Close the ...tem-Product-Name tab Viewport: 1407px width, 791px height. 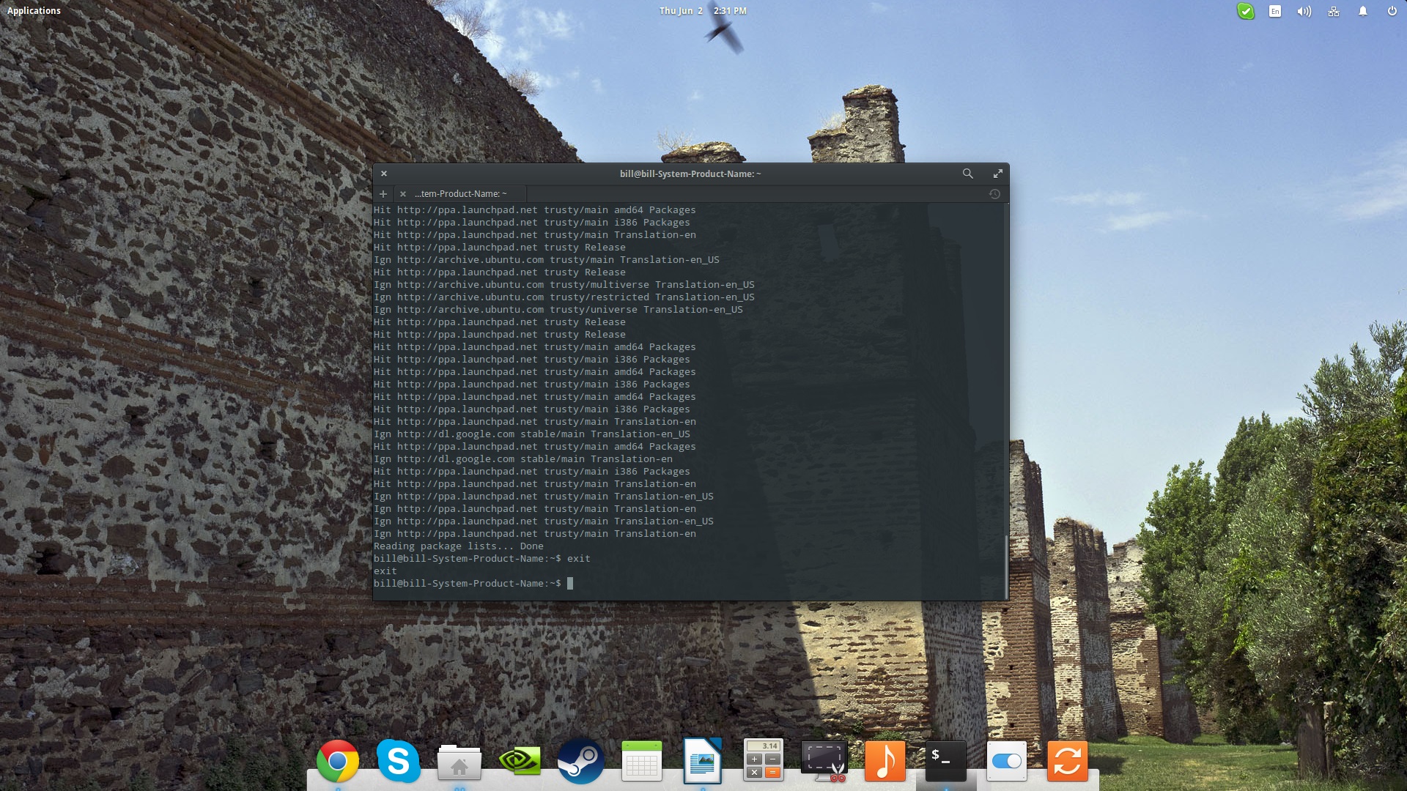(402, 194)
